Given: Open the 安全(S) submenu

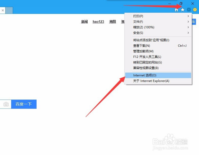Looking at the screenshot, I should pos(158,33).
